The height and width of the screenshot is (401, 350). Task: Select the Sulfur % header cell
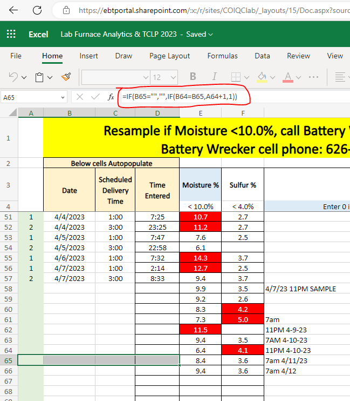243,185
